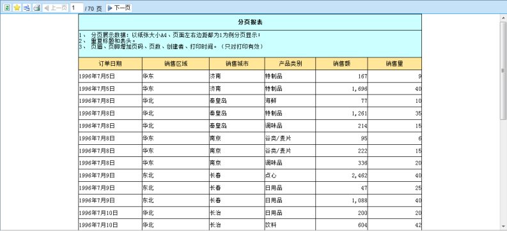Viewport: 507px width, 231px height.
Task: Click the 分页报表 report title
Action: [x=250, y=22]
